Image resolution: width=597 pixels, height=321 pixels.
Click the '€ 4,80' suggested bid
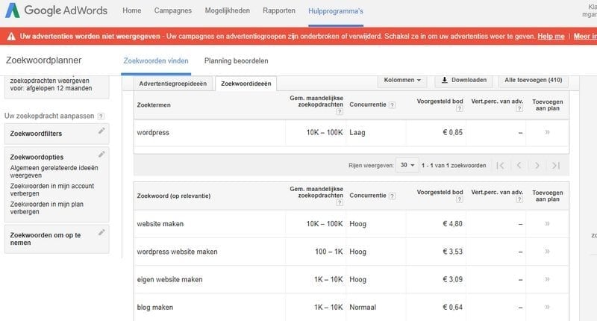click(x=453, y=224)
